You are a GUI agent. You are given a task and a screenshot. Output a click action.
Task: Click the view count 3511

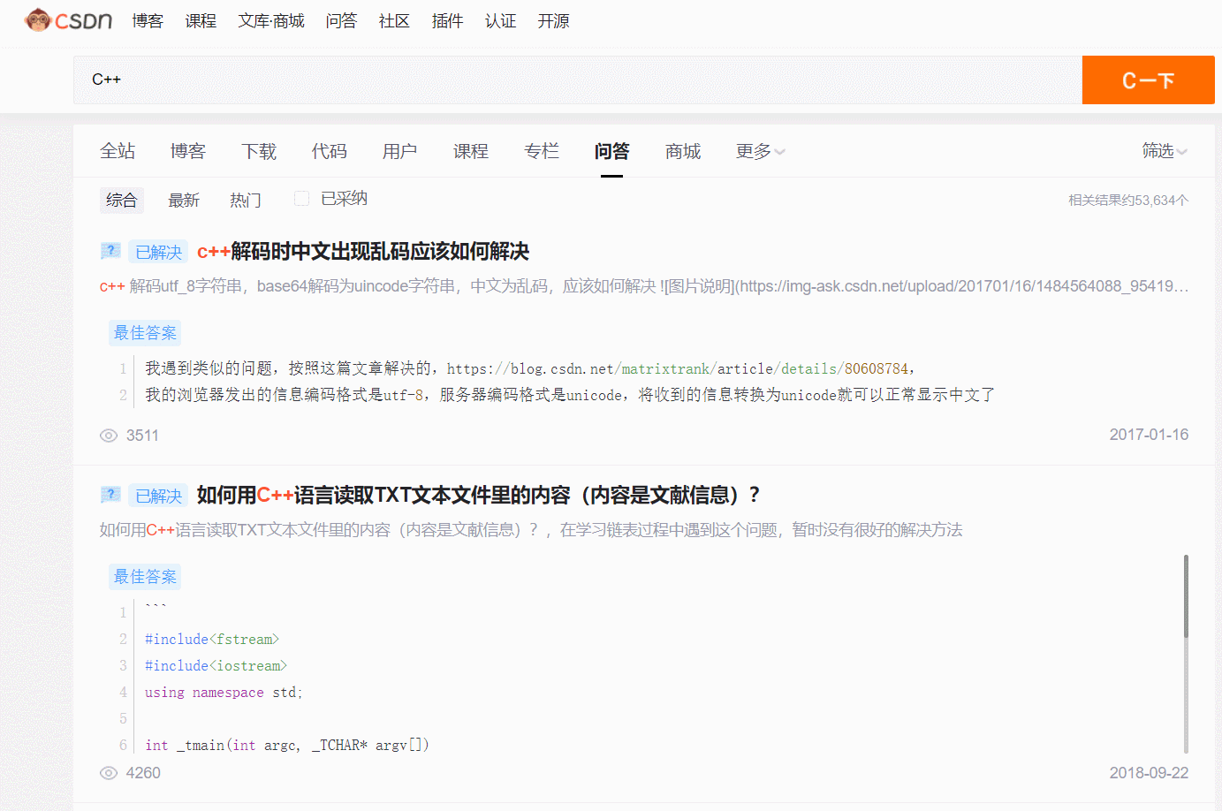click(x=142, y=436)
